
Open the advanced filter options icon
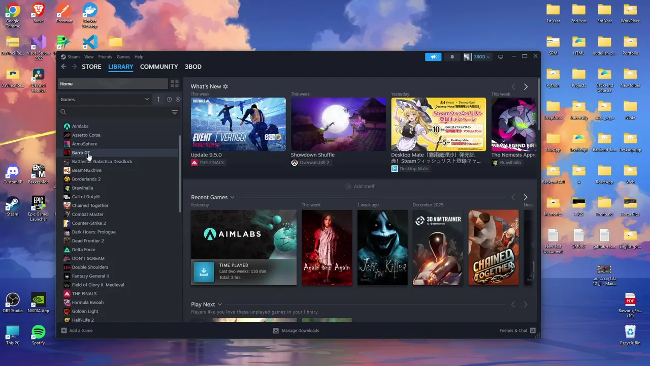pyautogui.click(x=174, y=112)
